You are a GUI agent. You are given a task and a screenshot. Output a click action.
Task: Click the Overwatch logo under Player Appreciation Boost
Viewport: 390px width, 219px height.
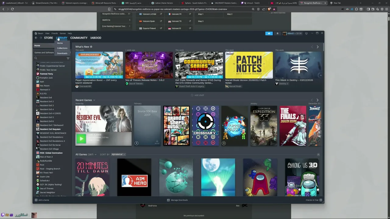pos(77,86)
